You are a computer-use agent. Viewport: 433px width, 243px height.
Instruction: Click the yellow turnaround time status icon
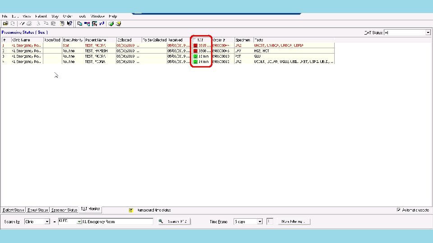point(131,210)
